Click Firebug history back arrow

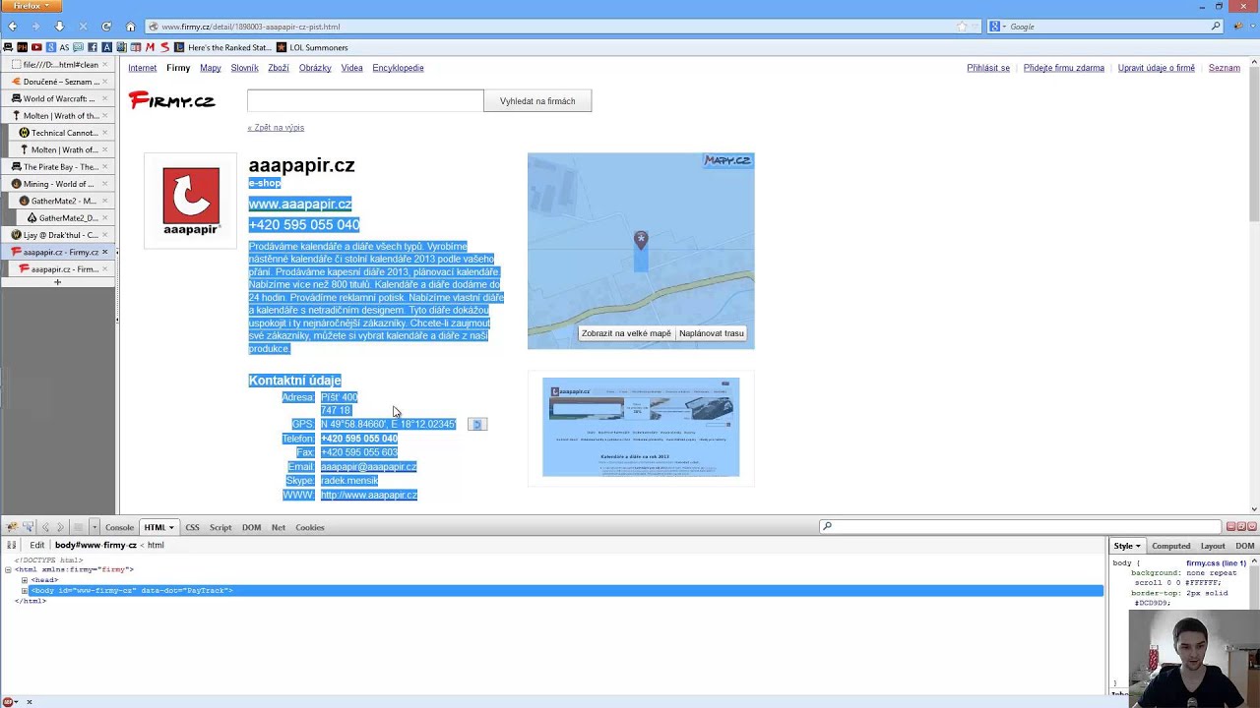click(44, 527)
